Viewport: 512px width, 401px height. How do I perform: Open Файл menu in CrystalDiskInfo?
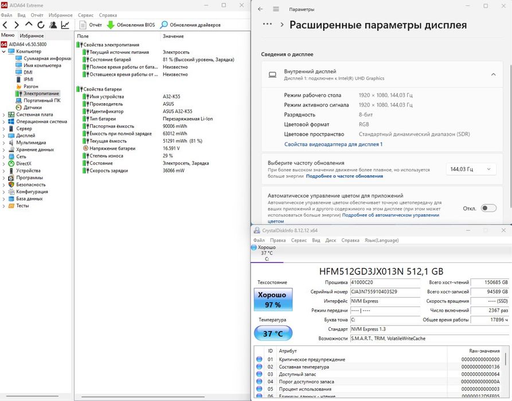pyautogui.click(x=259, y=240)
